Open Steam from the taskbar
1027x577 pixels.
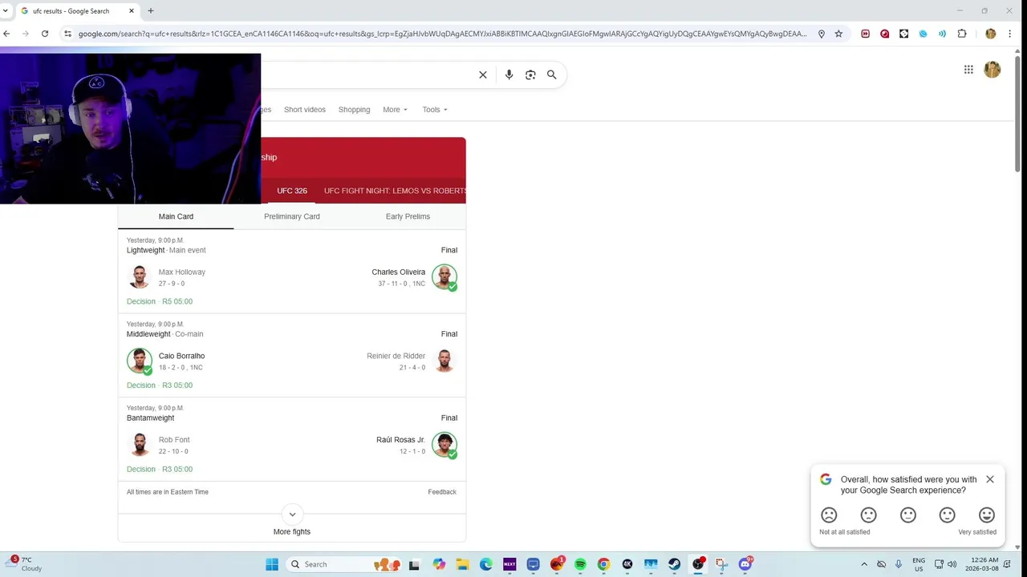[x=675, y=564]
